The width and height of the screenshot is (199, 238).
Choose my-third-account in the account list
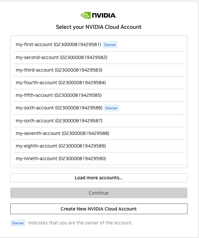(59, 70)
